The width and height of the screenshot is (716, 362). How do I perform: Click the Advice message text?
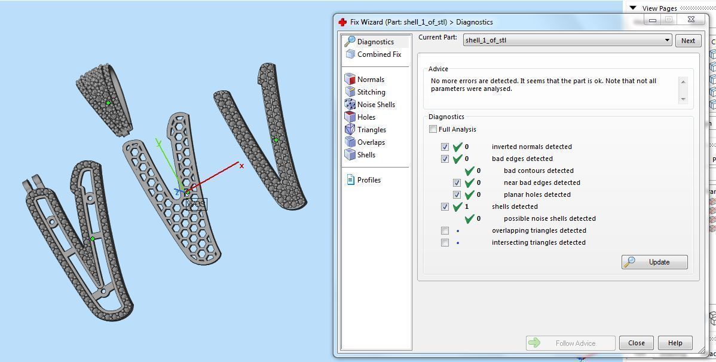[x=543, y=84]
